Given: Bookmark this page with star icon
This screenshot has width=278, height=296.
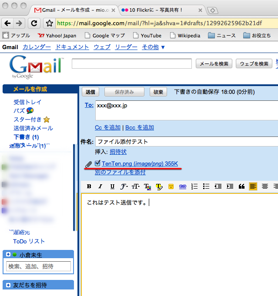Looking at the screenshot, I should pyautogui.click(x=50, y=23).
